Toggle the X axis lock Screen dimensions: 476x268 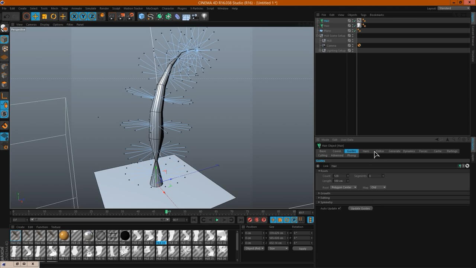point(74,16)
